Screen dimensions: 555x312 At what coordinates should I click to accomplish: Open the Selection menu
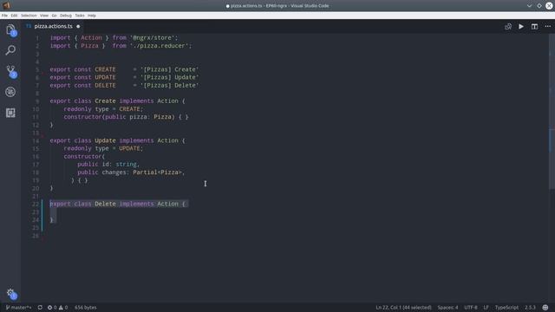[x=29, y=16]
